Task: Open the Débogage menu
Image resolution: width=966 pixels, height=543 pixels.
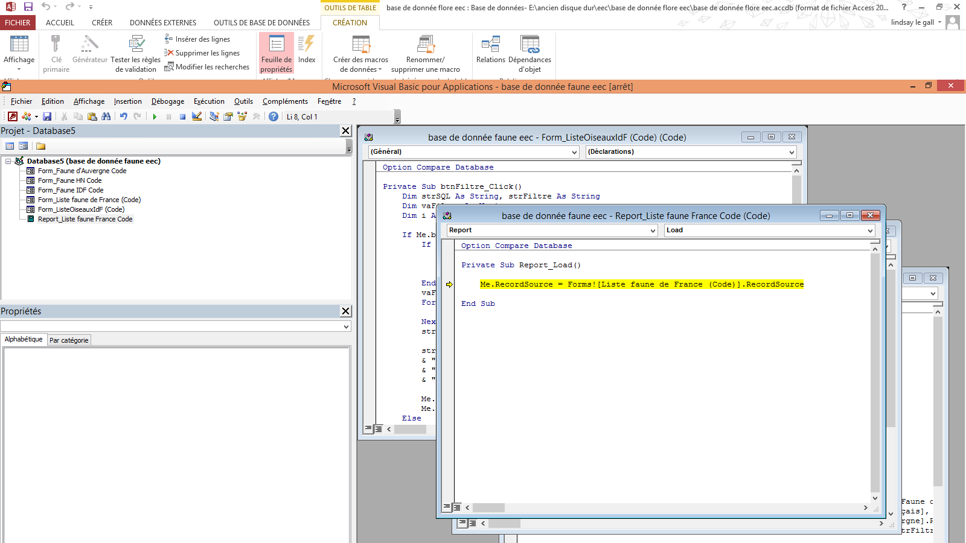Action: [168, 101]
